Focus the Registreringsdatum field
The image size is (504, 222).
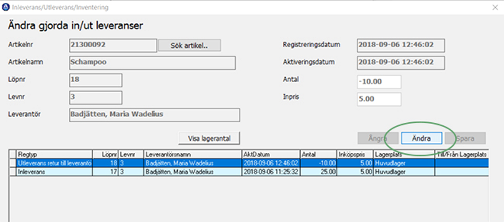click(401, 45)
